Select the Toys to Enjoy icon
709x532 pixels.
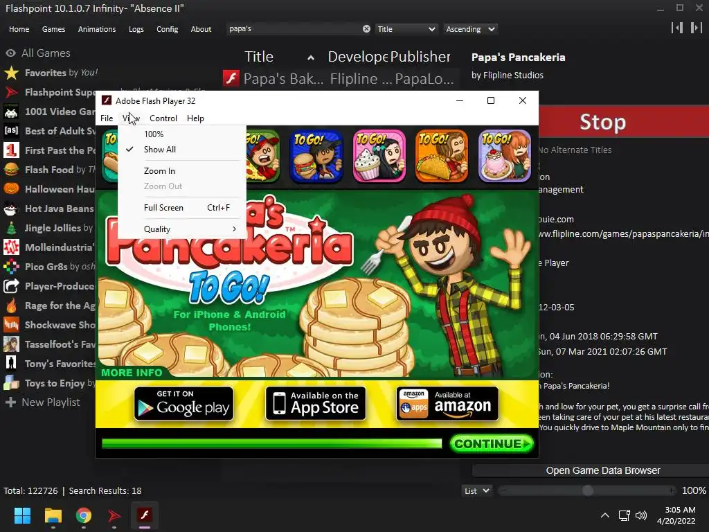click(11, 383)
